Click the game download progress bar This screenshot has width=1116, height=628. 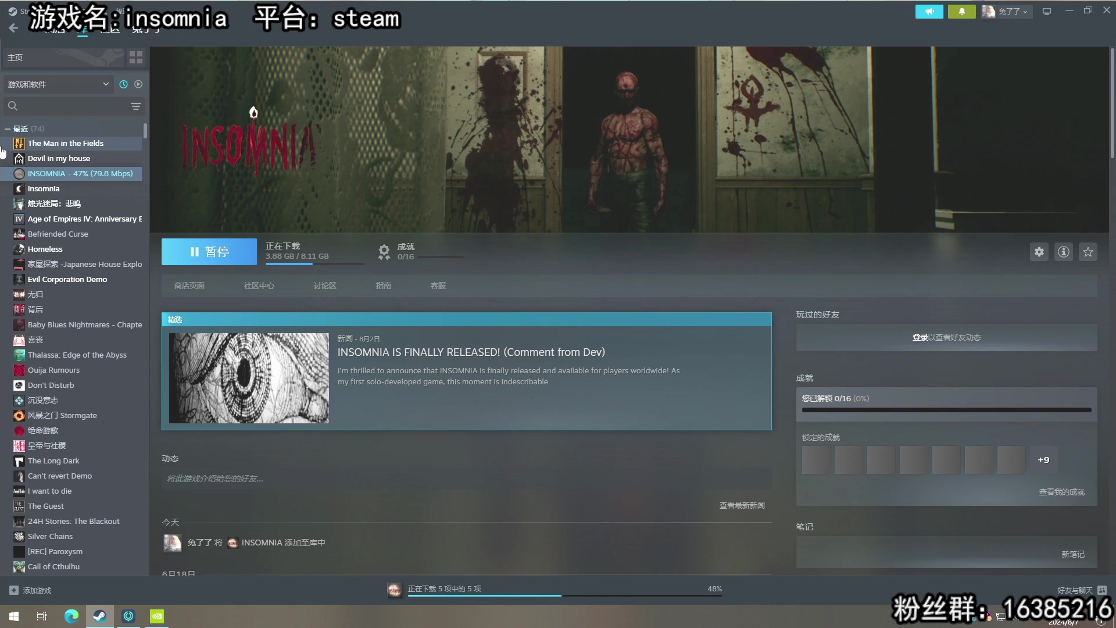click(x=314, y=264)
